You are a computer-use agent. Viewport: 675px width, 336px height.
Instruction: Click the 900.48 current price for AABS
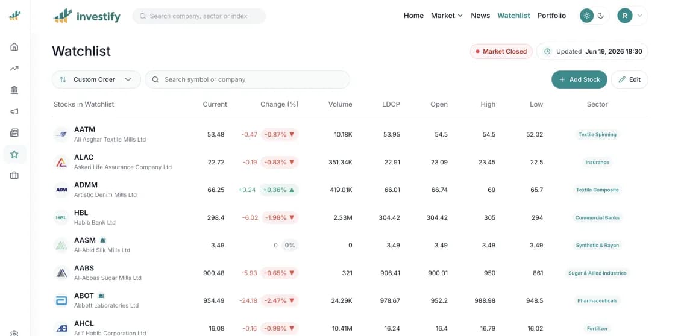point(213,273)
